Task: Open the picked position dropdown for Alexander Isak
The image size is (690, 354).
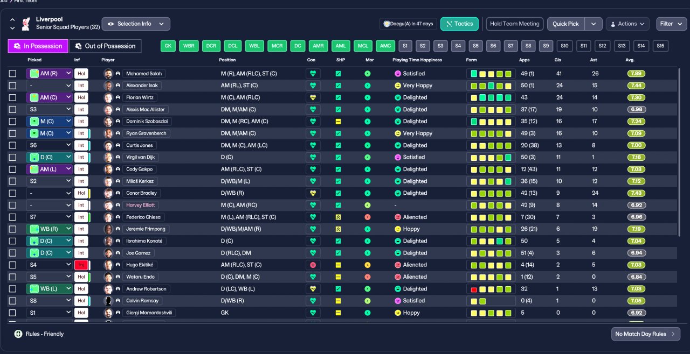Action: pyautogui.click(x=49, y=86)
